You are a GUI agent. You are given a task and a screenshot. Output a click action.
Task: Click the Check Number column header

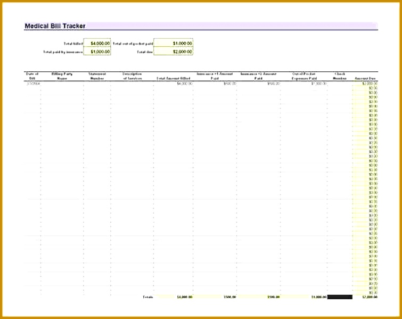[340, 76]
